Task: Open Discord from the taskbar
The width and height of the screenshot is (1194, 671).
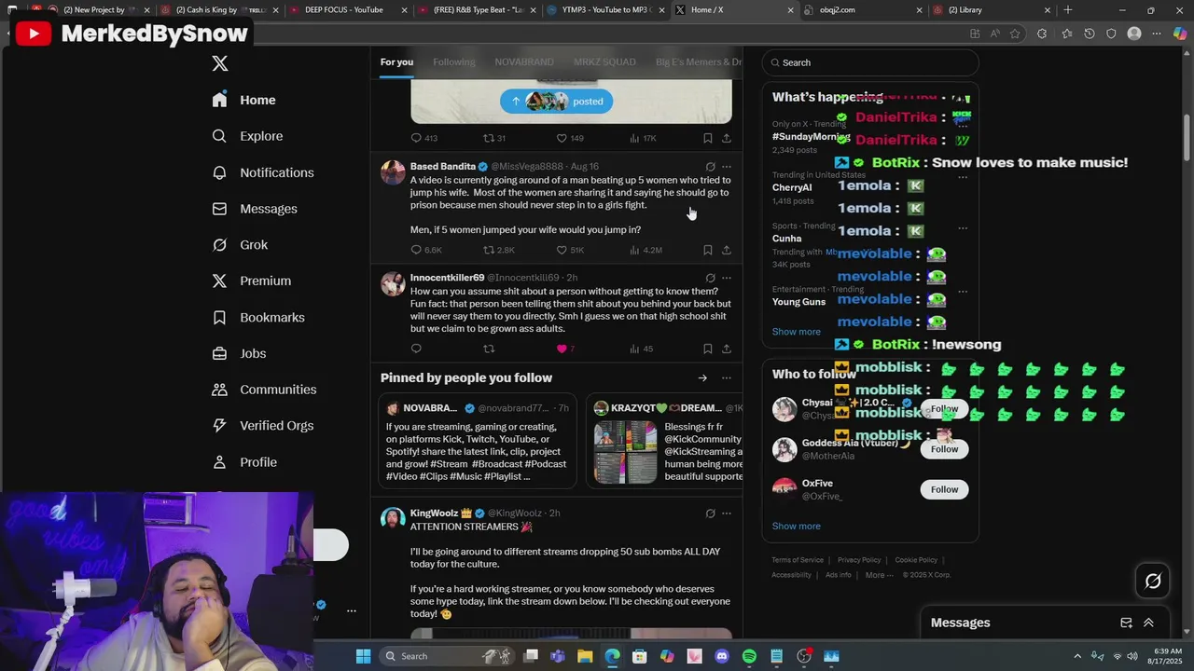Action: [x=722, y=656]
